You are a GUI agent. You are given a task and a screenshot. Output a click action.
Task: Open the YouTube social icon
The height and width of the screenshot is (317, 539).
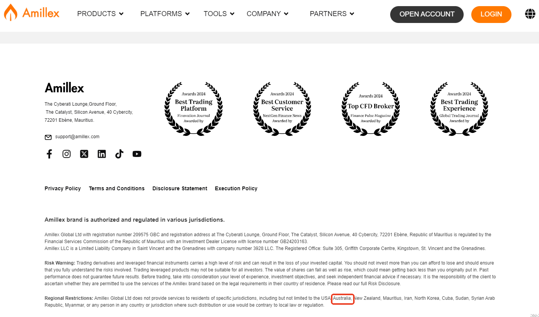137,154
